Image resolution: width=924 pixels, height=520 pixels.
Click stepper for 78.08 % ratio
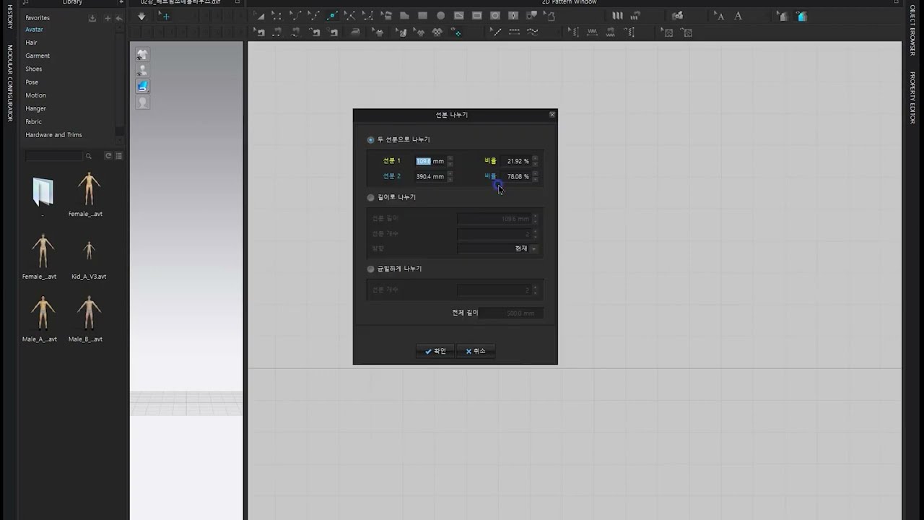[535, 176]
